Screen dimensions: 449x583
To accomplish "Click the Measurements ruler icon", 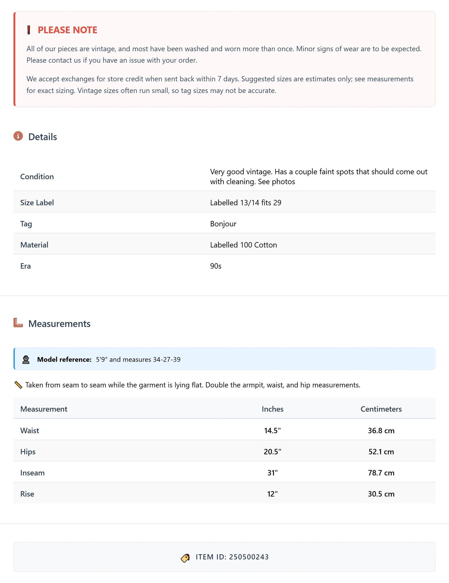I will pyautogui.click(x=18, y=323).
